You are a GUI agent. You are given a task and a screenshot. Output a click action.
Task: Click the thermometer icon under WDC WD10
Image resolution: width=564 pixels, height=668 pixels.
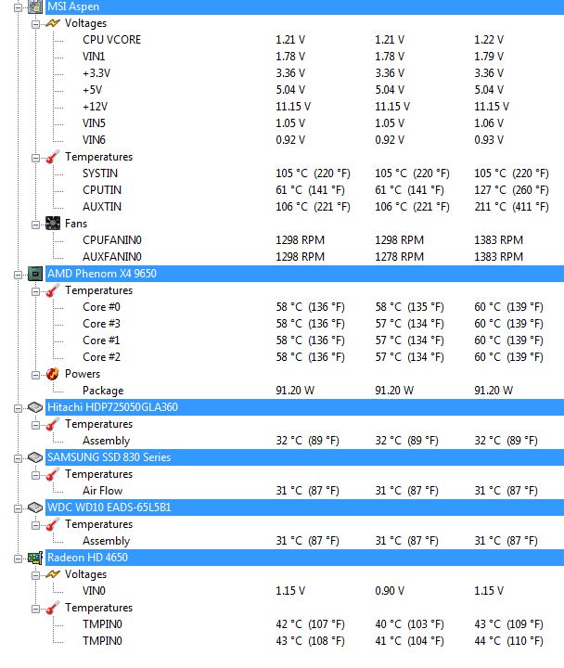[x=52, y=524]
